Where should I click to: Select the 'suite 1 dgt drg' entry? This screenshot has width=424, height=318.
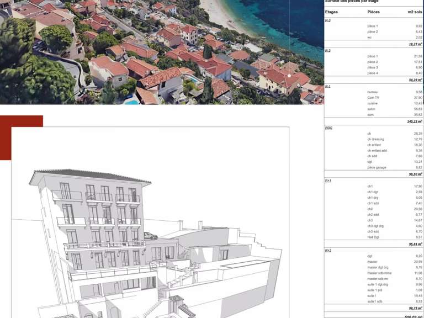pos(378,284)
